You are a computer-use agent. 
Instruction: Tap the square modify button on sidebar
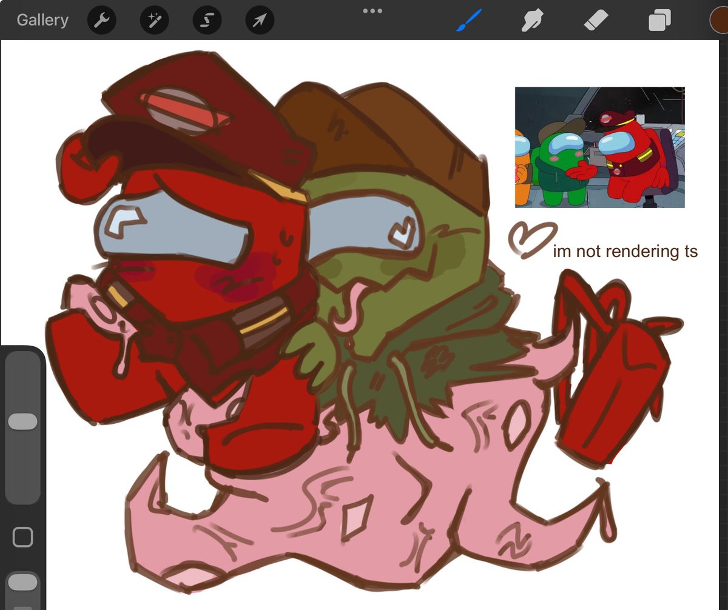point(23,537)
